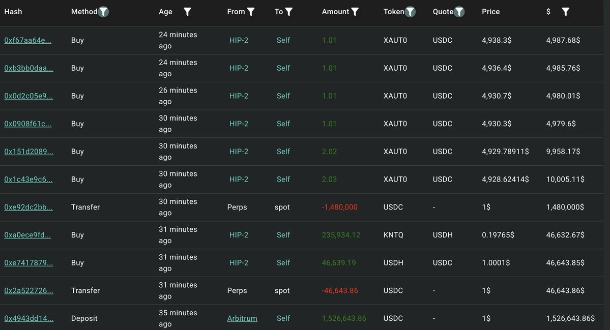Open transaction hash 0xe92dc2bb
610x330 pixels.
tap(28, 207)
